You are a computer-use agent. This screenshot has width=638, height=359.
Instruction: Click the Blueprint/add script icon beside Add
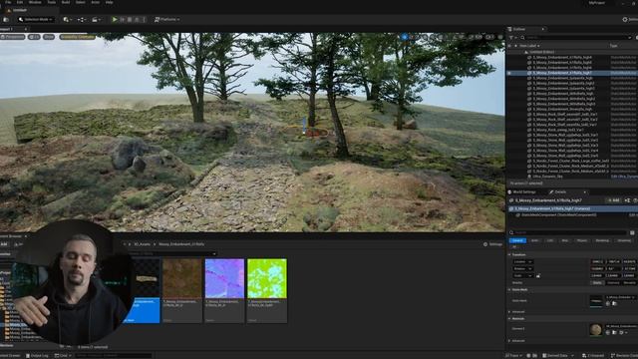[x=627, y=200]
